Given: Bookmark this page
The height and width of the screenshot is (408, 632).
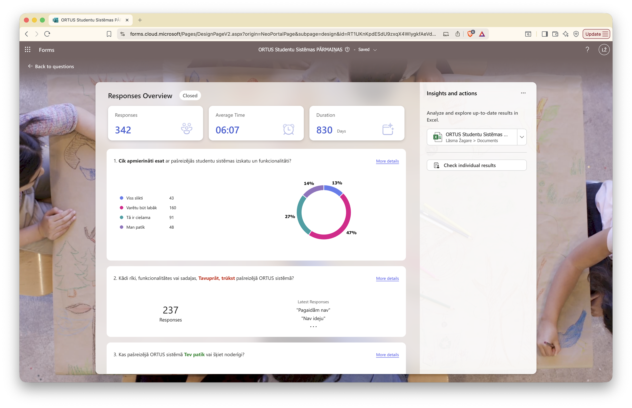Looking at the screenshot, I should 109,34.
